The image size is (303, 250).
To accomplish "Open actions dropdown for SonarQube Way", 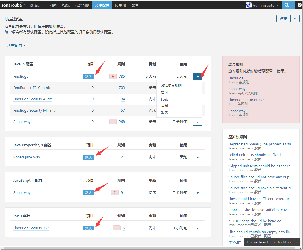I will pyautogui.click(x=197, y=158).
